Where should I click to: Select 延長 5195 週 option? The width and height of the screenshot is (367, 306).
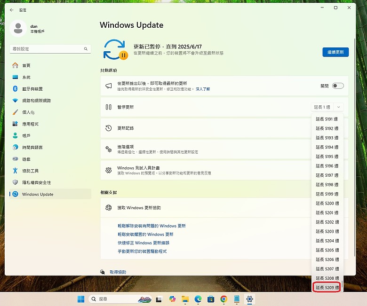(327, 157)
